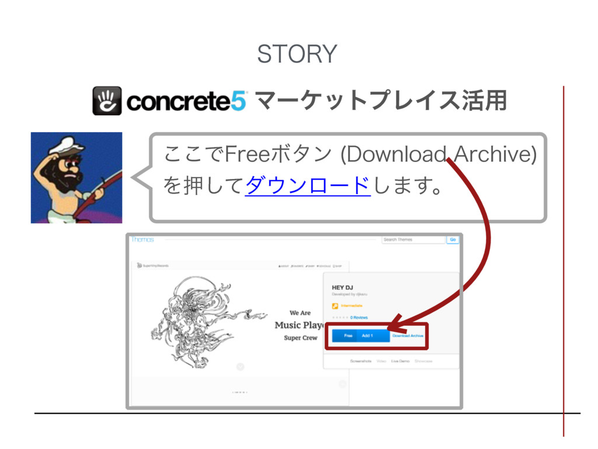
Task: Click the SuperVinylRecords logo in theme preview
Action: [x=152, y=265]
